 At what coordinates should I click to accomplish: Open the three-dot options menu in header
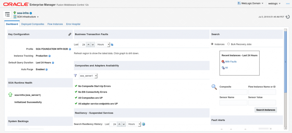point(287,3)
